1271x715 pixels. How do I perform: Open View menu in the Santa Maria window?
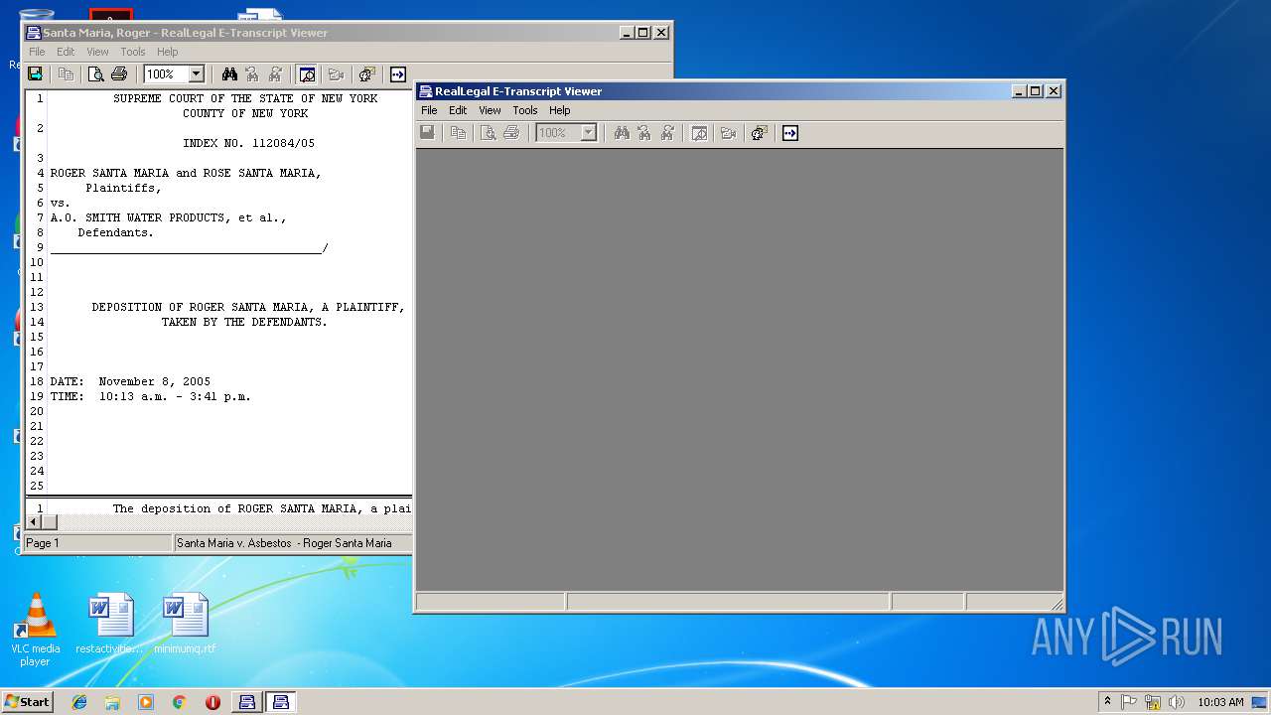click(x=97, y=52)
